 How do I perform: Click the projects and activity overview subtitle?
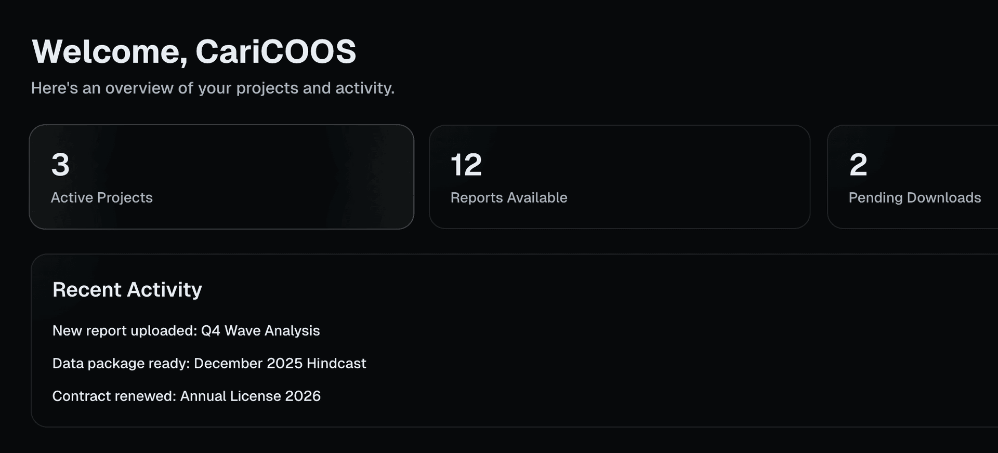213,88
